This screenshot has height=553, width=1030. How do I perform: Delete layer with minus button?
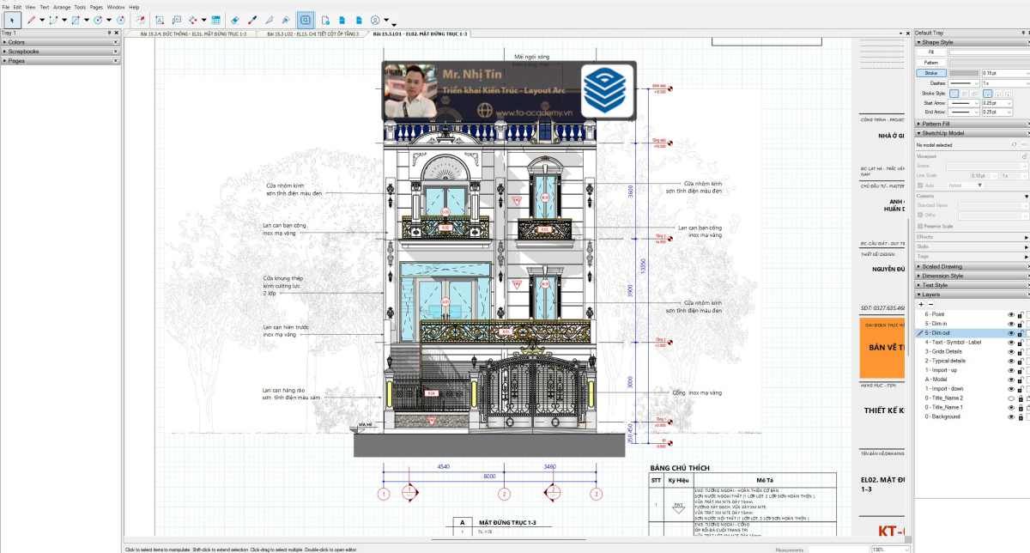coord(930,305)
